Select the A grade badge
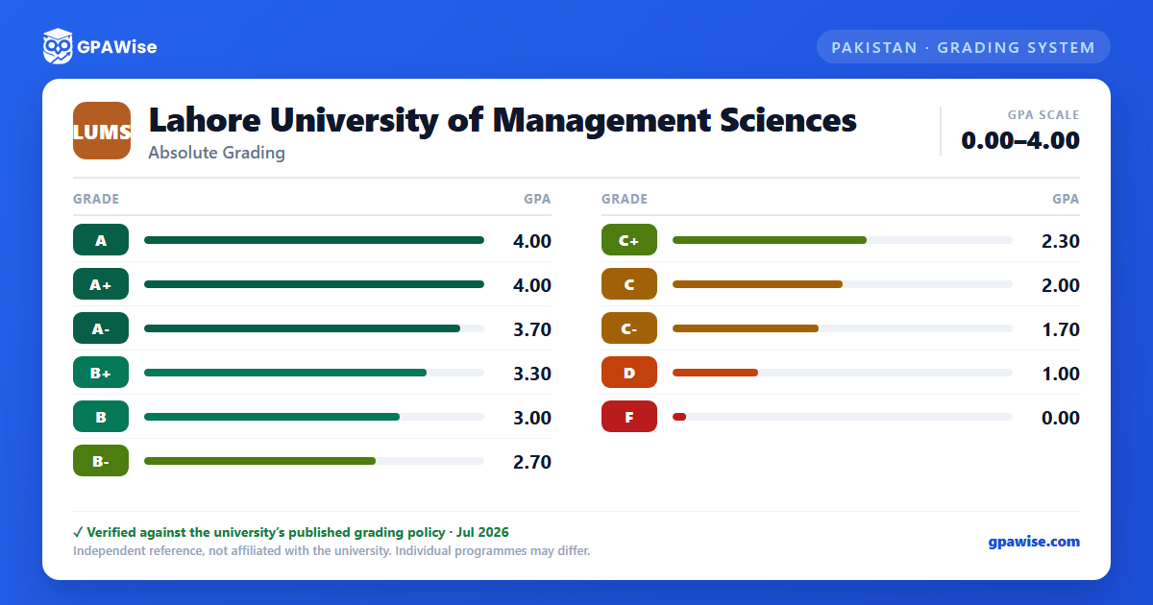The image size is (1153, 605). click(x=101, y=240)
